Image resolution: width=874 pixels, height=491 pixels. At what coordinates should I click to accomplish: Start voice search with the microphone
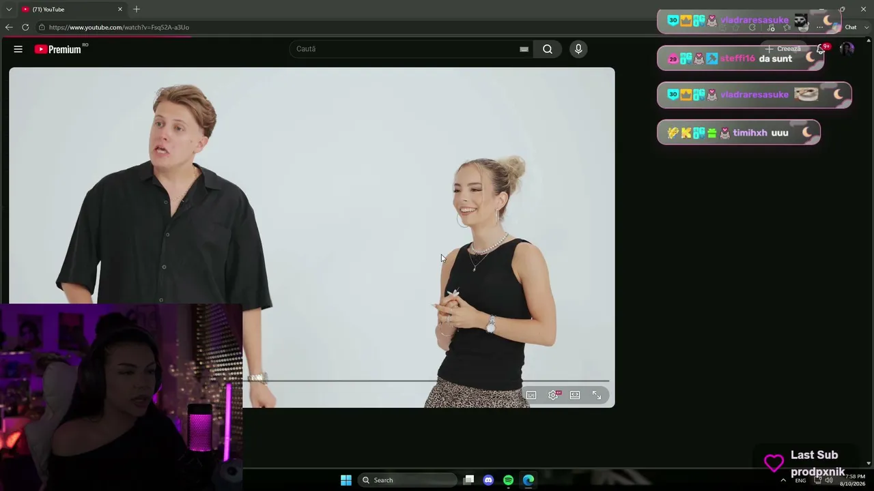(578, 49)
